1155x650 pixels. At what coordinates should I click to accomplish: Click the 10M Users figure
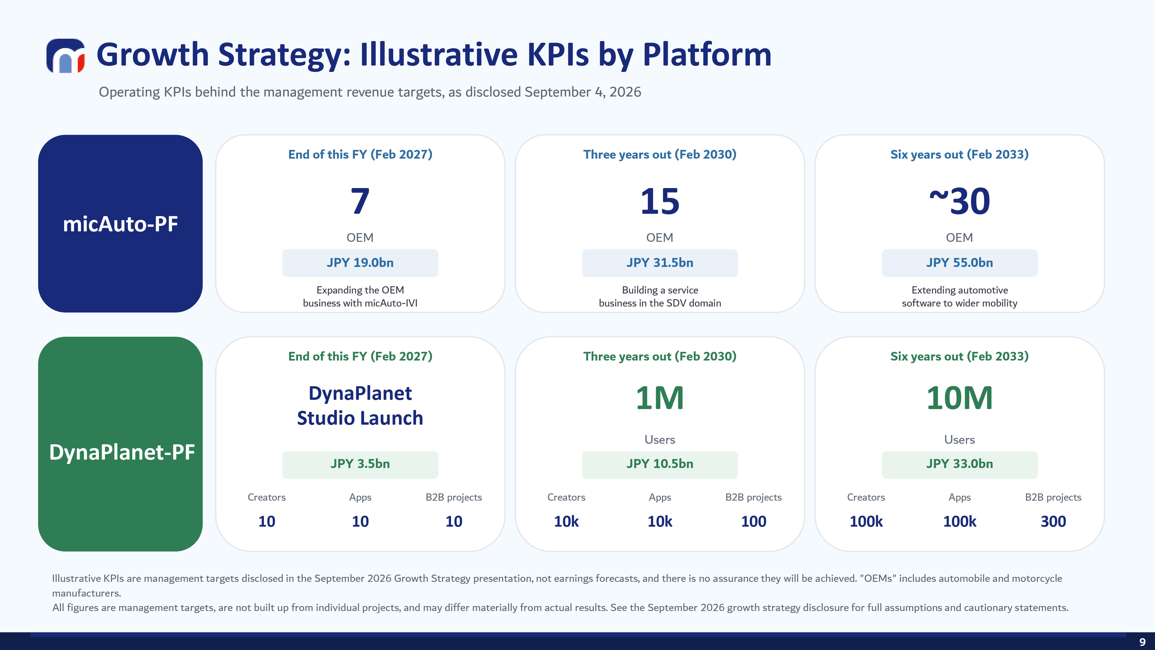960,398
